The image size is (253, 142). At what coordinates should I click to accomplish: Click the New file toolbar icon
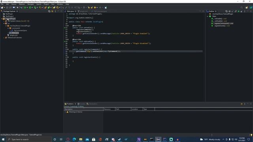[2, 7]
